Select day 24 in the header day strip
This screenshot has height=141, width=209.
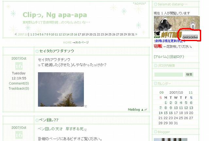pos(106,34)
